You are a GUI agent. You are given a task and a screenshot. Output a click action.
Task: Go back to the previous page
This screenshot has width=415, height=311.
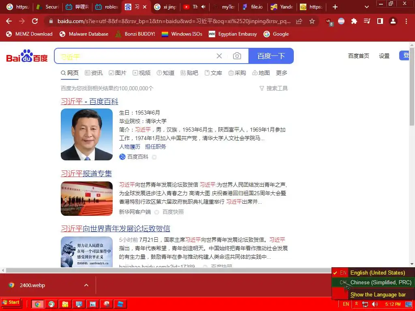pos(9,21)
